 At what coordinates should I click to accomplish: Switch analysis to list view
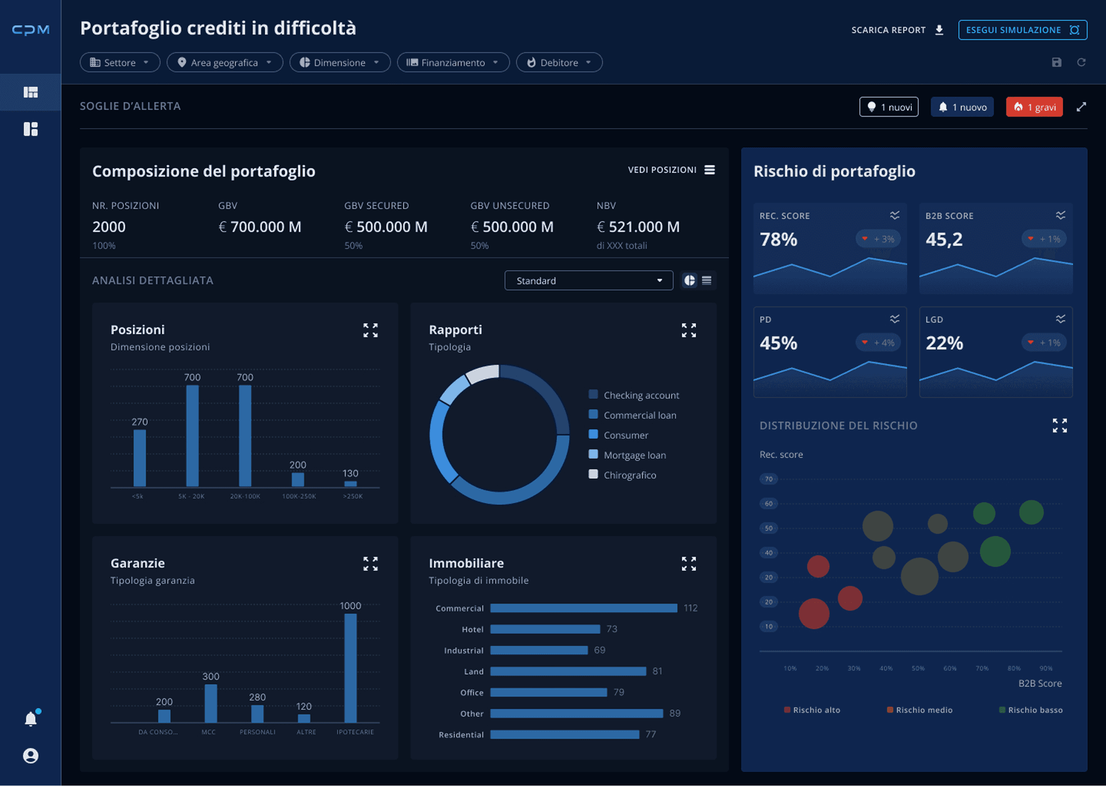point(707,281)
